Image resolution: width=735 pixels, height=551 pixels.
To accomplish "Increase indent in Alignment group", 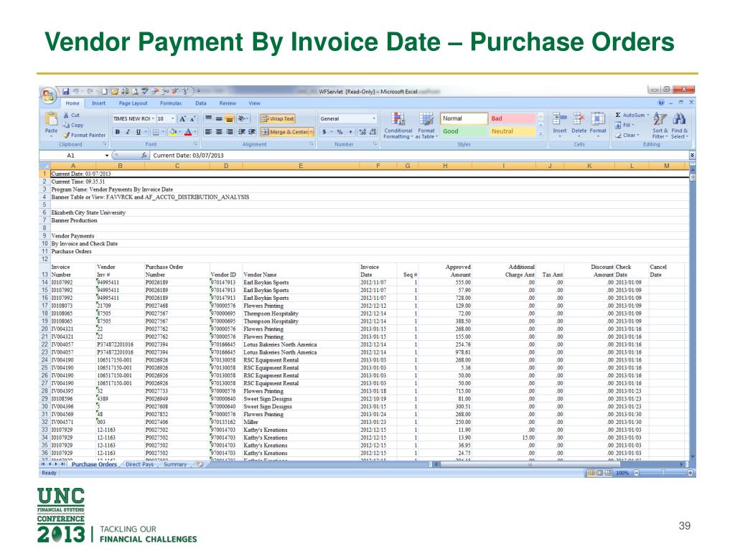I will coord(252,132).
